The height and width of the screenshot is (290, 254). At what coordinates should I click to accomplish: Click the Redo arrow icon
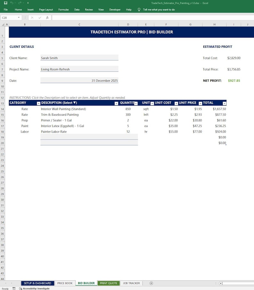[x=20, y=3]
